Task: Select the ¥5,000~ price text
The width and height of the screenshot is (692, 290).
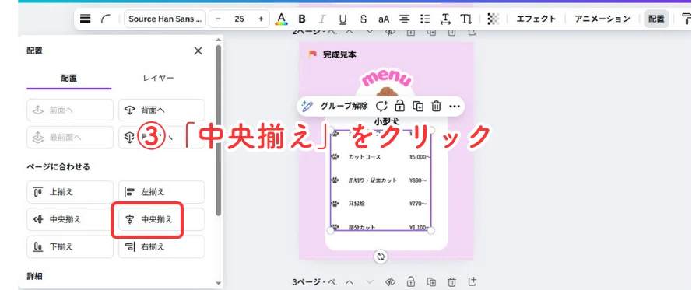Action: click(x=420, y=157)
